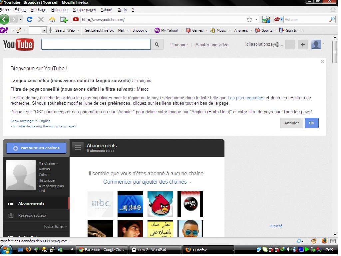This screenshot has width=341, height=256.
Task: Click the YouTube site identity icon in address bar
Action: coord(76,20)
